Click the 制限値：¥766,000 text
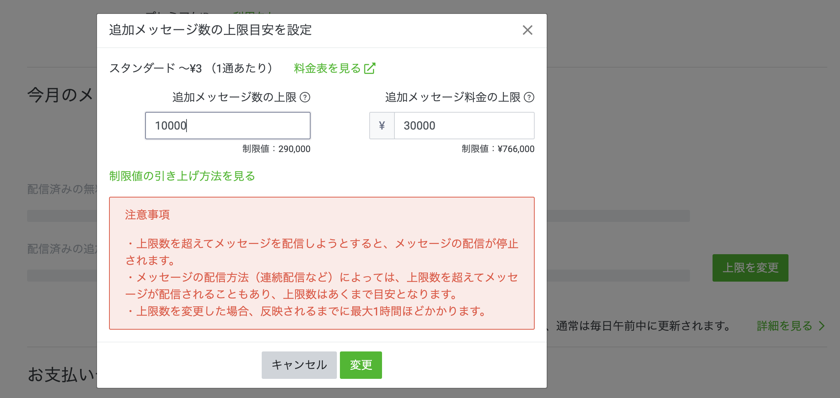Image resolution: width=840 pixels, height=398 pixels. (x=498, y=149)
